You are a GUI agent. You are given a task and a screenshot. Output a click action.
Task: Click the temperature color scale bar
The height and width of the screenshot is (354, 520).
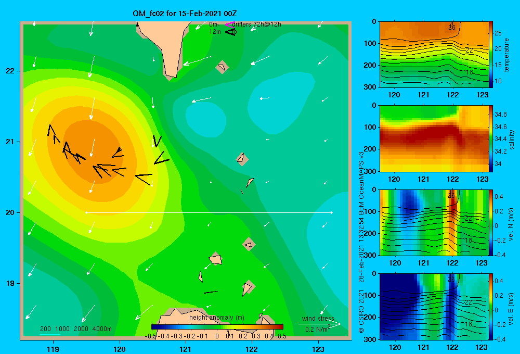tap(491, 54)
